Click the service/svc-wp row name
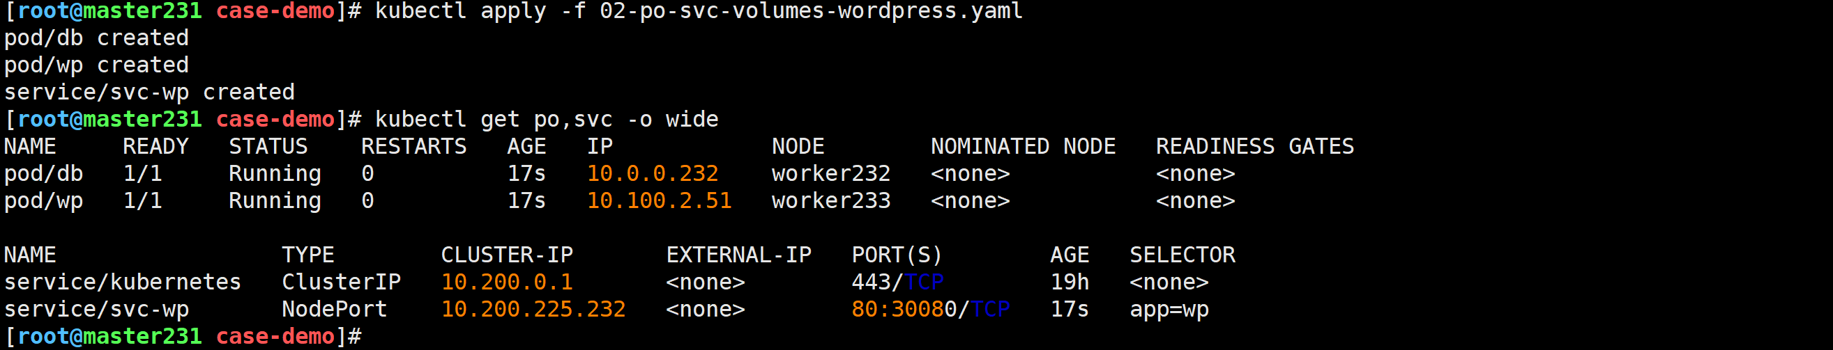 pos(96,310)
